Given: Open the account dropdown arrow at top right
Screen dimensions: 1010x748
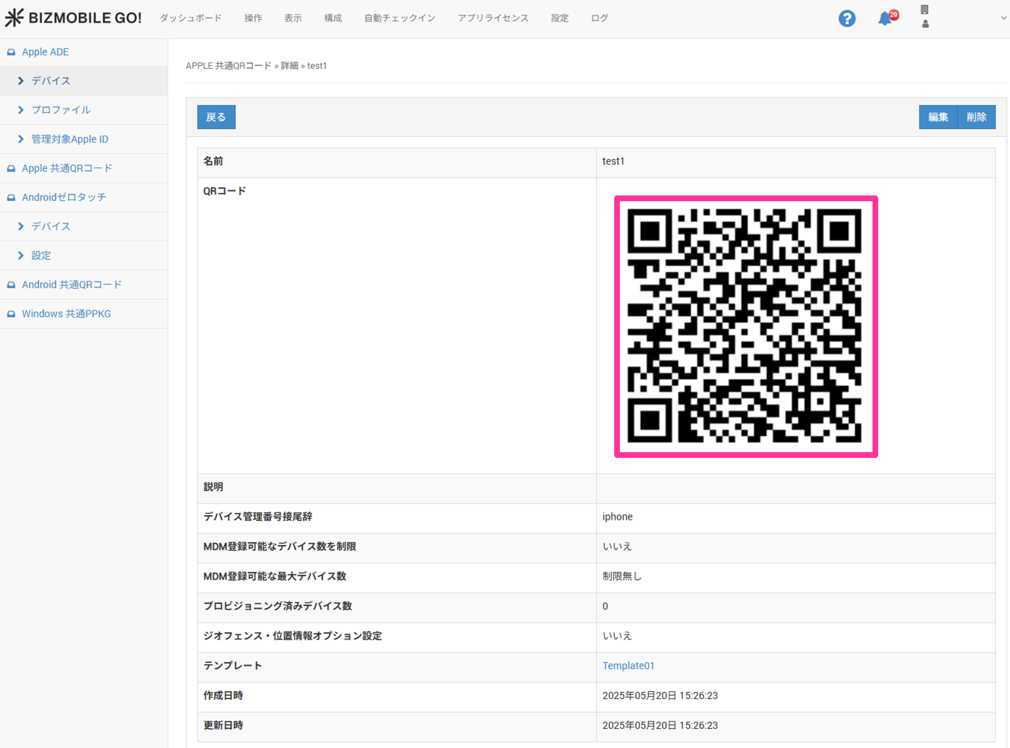Looking at the screenshot, I should [1003, 18].
